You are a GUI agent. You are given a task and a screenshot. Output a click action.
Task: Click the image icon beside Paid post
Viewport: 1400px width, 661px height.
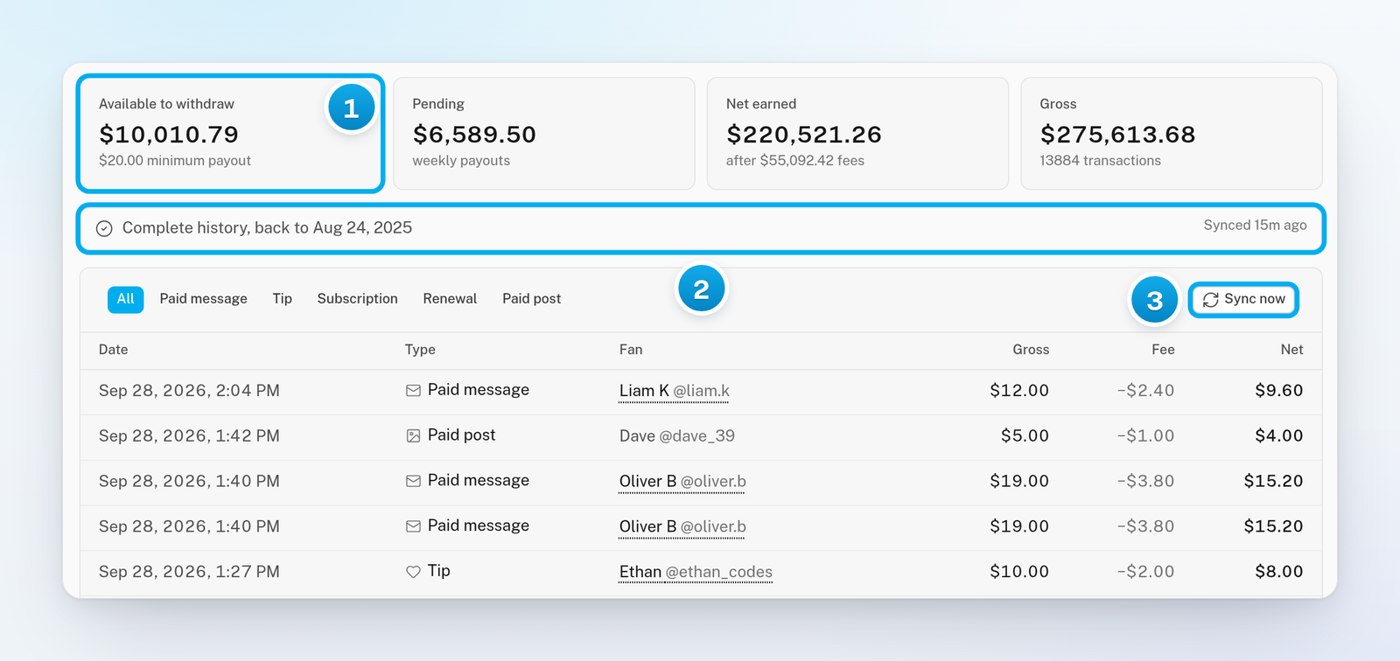pos(413,435)
